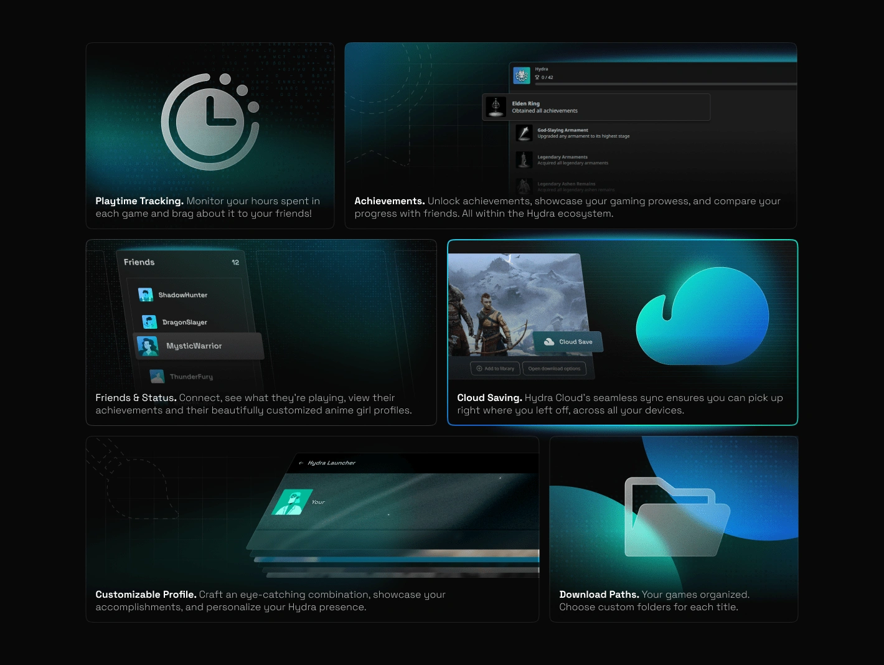Click the Legendary Armaments achievement icon
The height and width of the screenshot is (665, 884).
[524, 159]
